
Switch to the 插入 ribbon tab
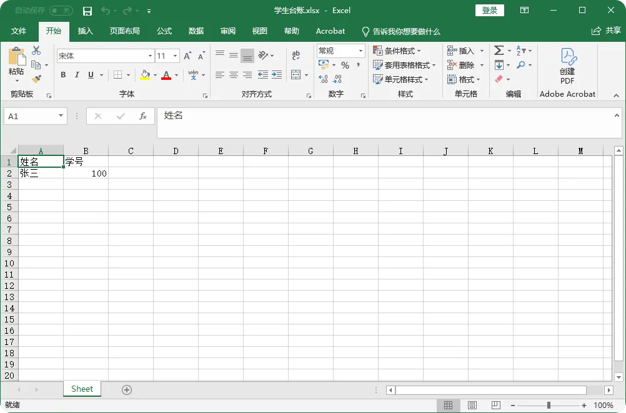coord(85,31)
